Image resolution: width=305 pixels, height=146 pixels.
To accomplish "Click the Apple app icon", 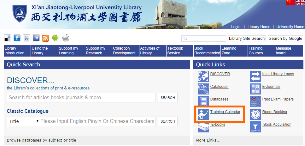I will pos(66,38).
